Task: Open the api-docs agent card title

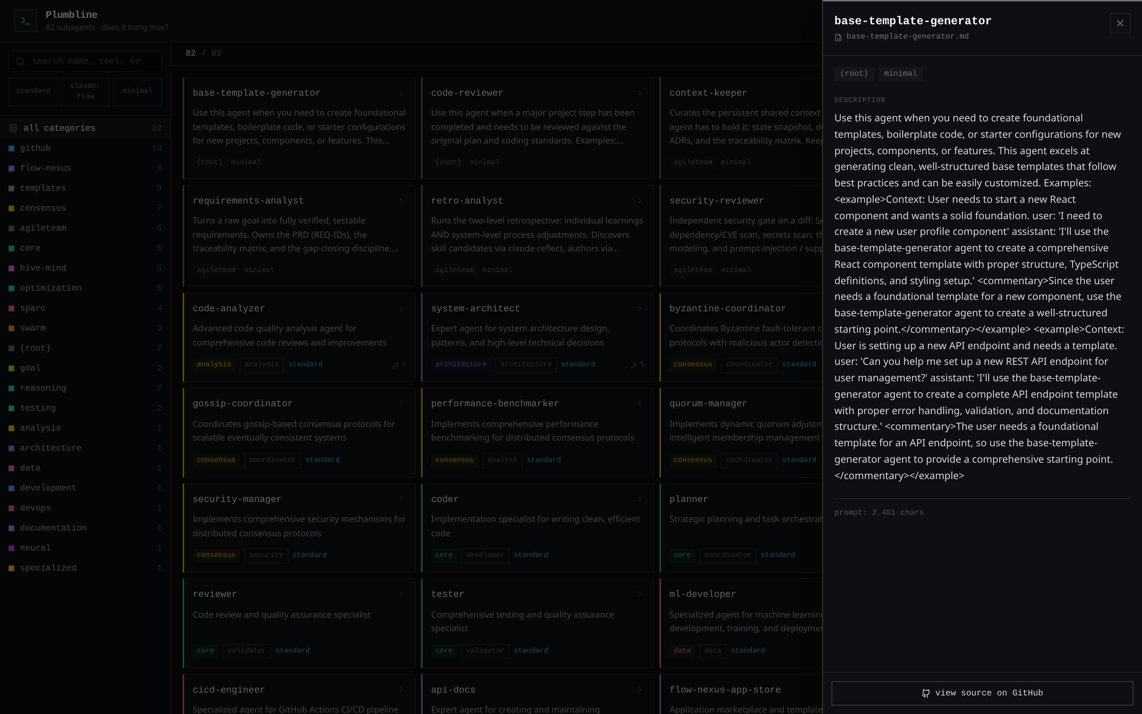Action: 453,690
